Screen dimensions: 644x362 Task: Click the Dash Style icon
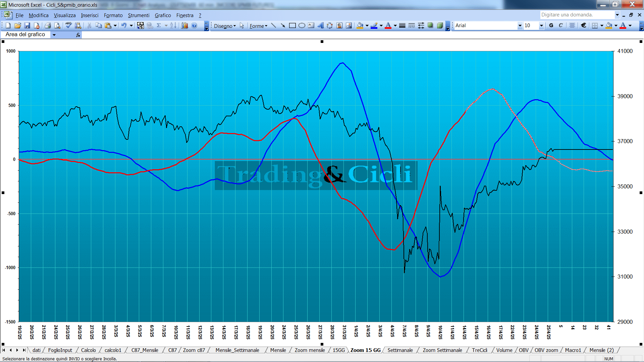pos(412,25)
